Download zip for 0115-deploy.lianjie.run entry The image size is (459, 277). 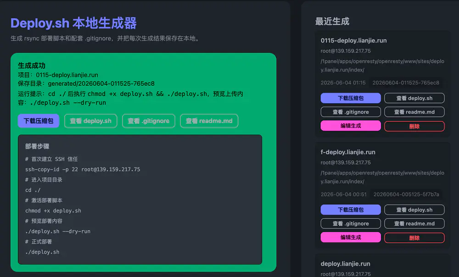tap(351, 98)
